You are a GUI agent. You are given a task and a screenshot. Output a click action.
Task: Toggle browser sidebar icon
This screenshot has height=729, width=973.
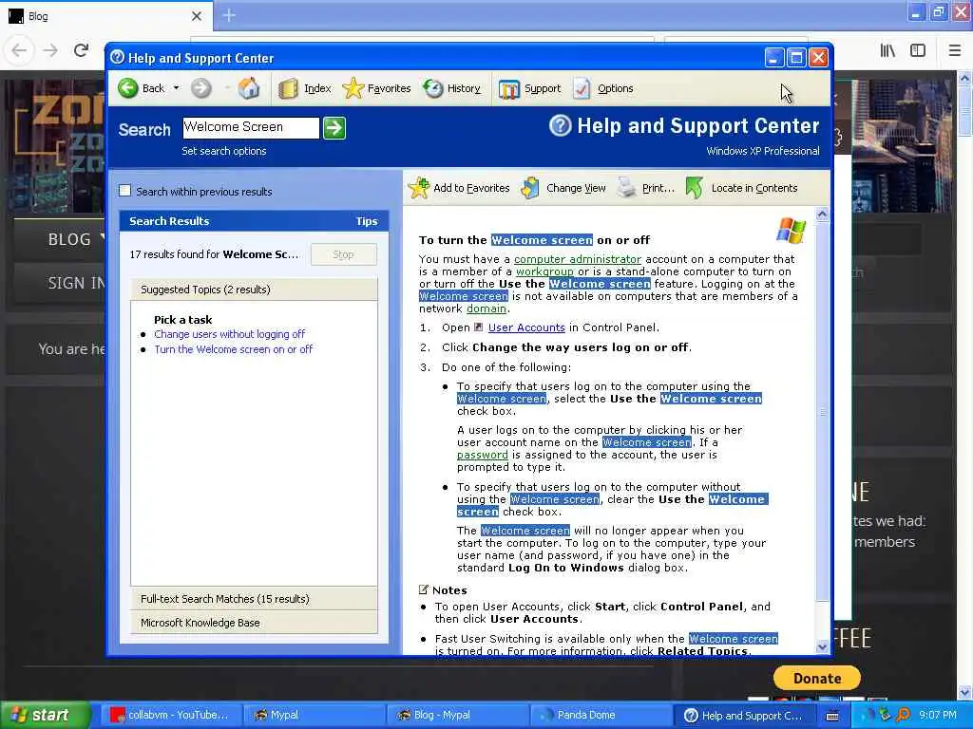click(918, 50)
